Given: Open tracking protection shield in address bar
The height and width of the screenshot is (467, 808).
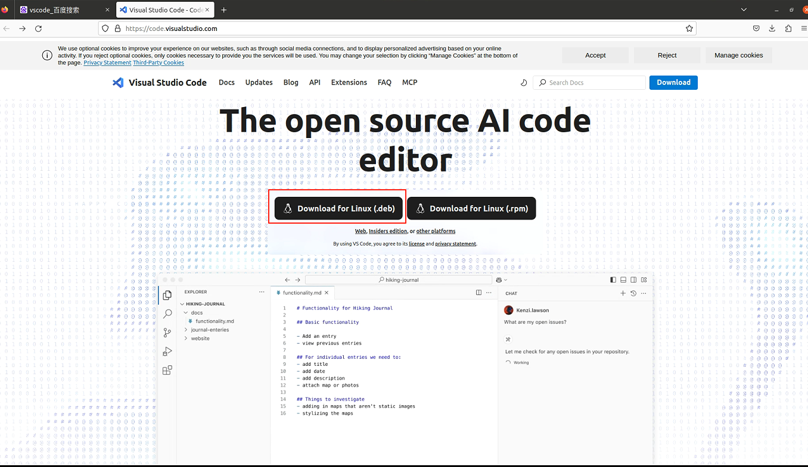Looking at the screenshot, I should pyautogui.click(x=105, y=29).
